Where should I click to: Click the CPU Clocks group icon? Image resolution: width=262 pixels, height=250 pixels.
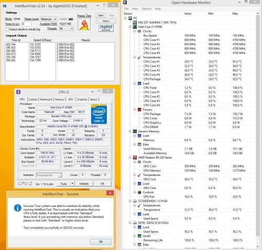139,31
